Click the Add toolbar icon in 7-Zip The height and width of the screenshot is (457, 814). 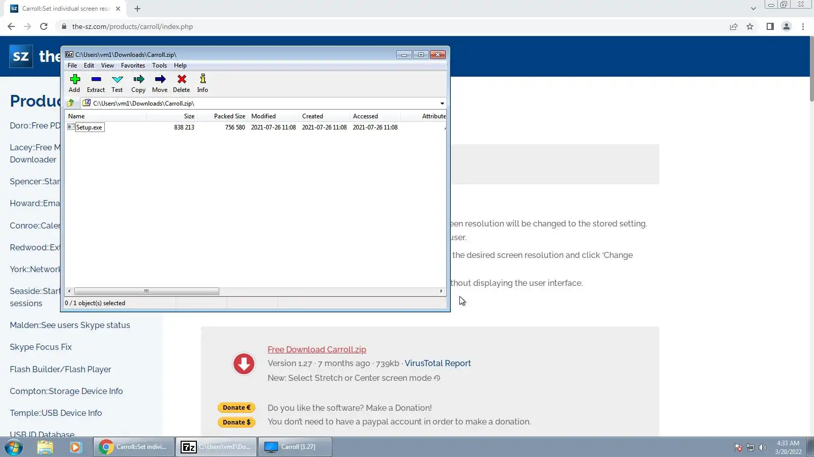(x=74, y=83)
